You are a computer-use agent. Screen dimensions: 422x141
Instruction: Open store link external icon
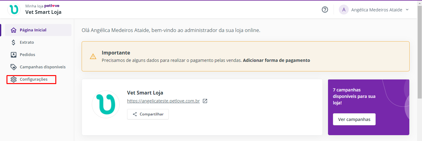coord(205,101)
